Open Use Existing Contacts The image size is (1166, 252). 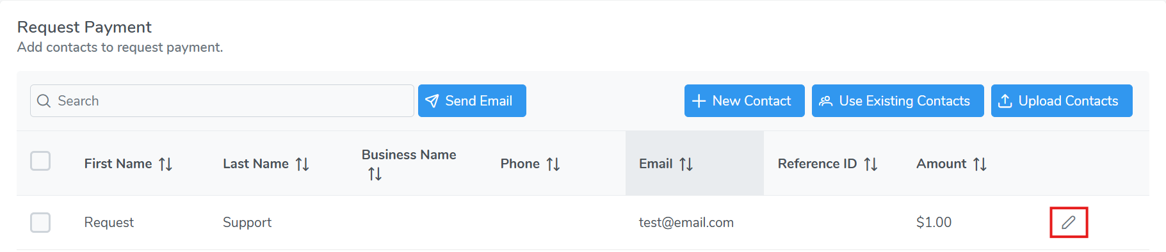pyautogui.click(x=898, y=101)
